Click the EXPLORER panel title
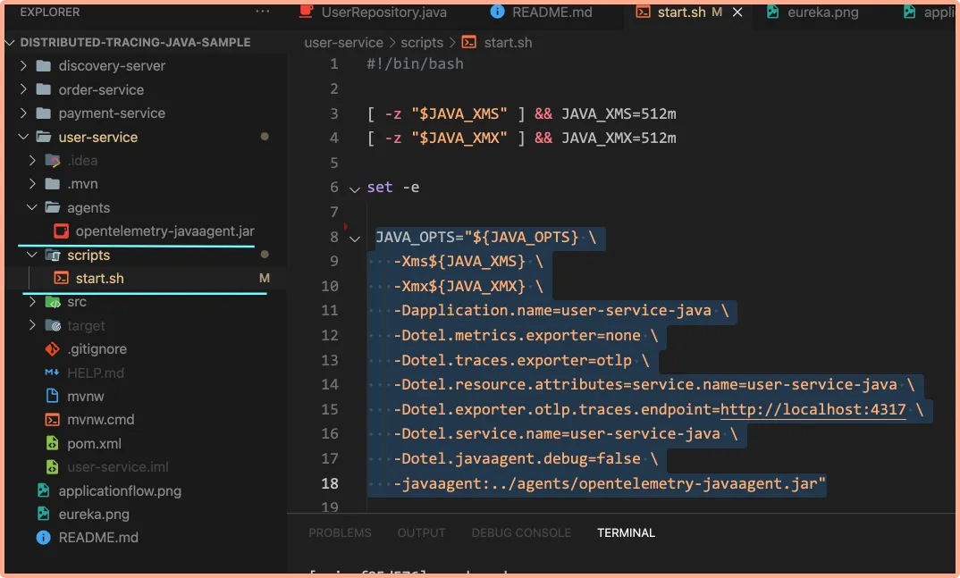Screen dimensions: 960x578 (x=49, y=12)
